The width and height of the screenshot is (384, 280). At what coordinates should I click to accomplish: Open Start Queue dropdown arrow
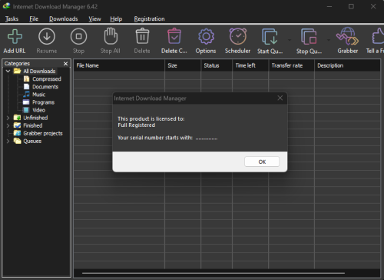click(x=290, y=40)
